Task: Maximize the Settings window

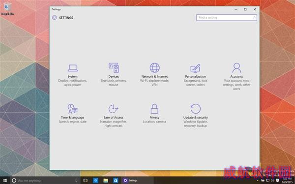Action: coord(245,9)
